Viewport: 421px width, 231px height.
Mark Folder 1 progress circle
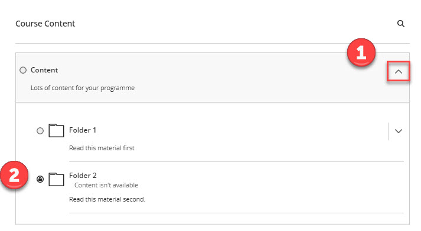point(40,131)
